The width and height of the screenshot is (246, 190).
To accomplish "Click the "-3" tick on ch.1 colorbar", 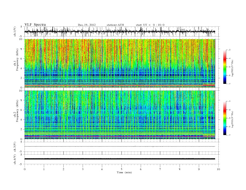I will [x=229, y=50].
